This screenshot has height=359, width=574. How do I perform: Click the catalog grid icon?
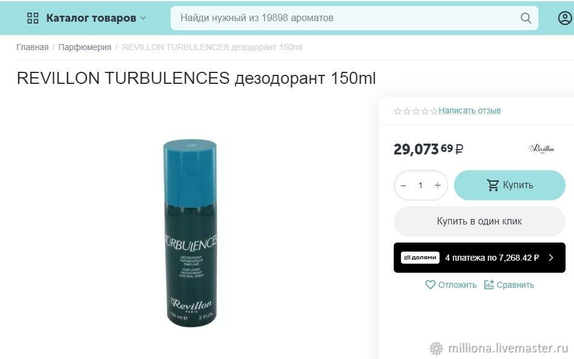pyautogui.click(x=33, y=18)
